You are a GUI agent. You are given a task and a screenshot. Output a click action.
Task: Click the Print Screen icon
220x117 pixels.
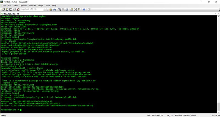tap(59, 10)
